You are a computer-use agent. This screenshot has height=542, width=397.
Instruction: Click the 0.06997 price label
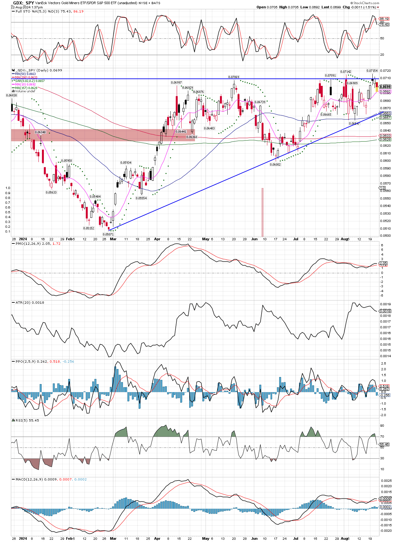pos(176,82)
